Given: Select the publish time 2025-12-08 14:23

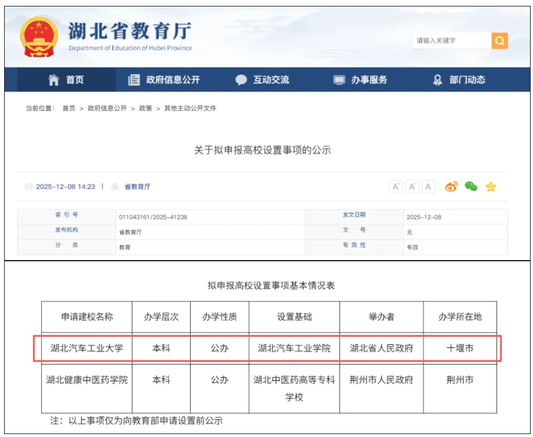Looking at the screenshot, I should point(66,187).
